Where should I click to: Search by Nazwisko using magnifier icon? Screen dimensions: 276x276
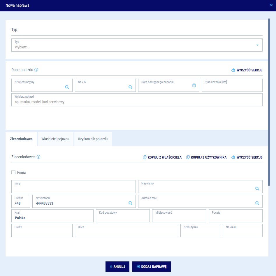point(257,189)
